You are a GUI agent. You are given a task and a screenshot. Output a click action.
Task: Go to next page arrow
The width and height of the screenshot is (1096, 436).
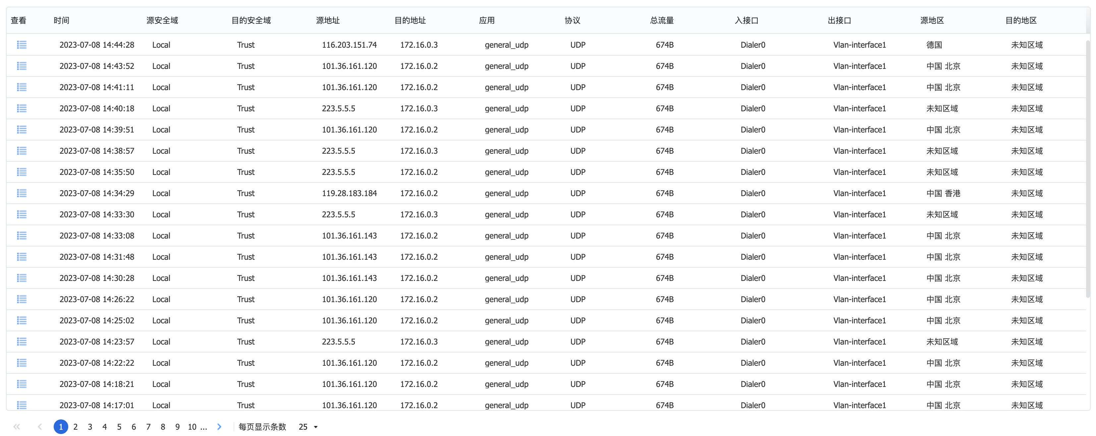[x=219, y=427]
